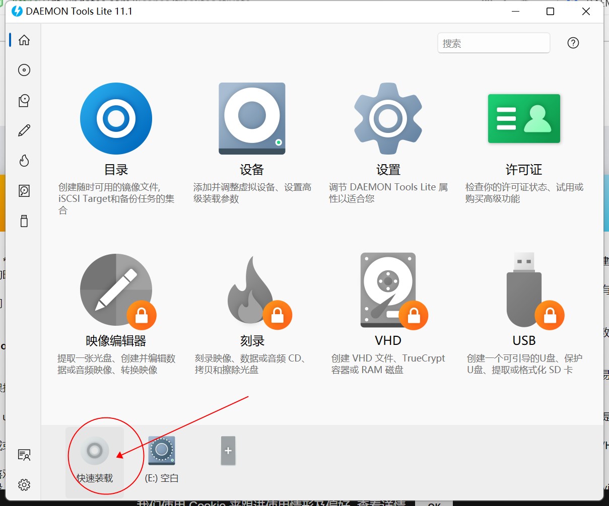Viewport: 609px width, 506px height.
Task: Open the 设备 devices tile
Action: (x=252, y=119)
